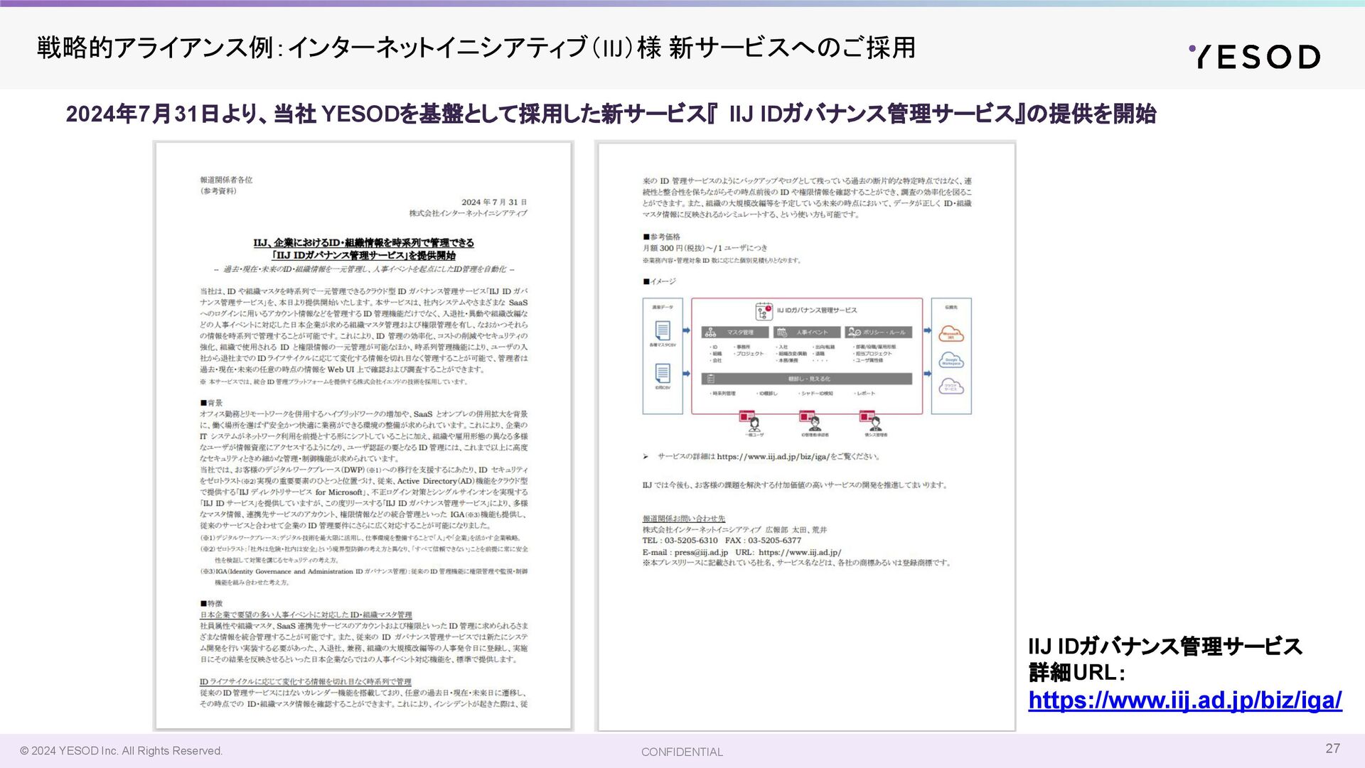Click the 'IIJ IDガバナンス管理サービス' diagram title
Viewport: 1365px width, 768px height.
point(817,310)
